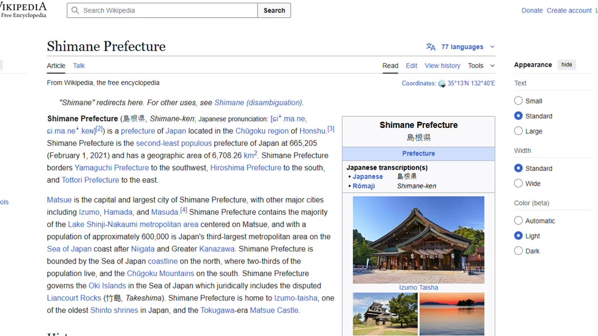Open the km² unit link

pyautogui.click(x=250, y=155)
